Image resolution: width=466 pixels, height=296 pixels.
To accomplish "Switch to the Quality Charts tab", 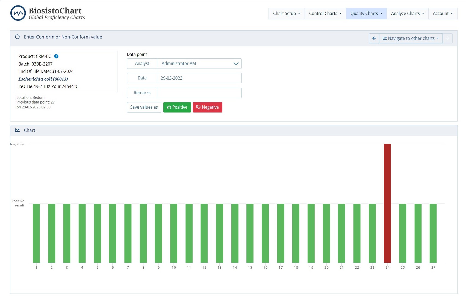I will coord(366,13).
